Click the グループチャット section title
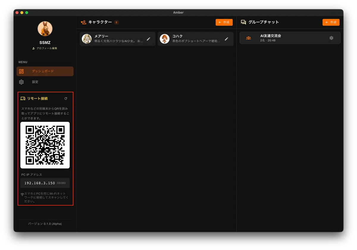This screenshot has height=250, width=357. coord(264,22)
